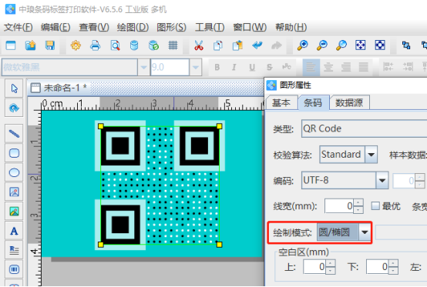Select the 未命名-1 document tab
The width and height of the screenshot is (427, 287).
pyautogui.click(x=59, y=88)
